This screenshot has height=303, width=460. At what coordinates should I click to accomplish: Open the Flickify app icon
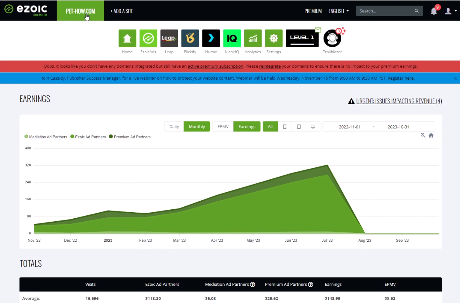point(190,38)
